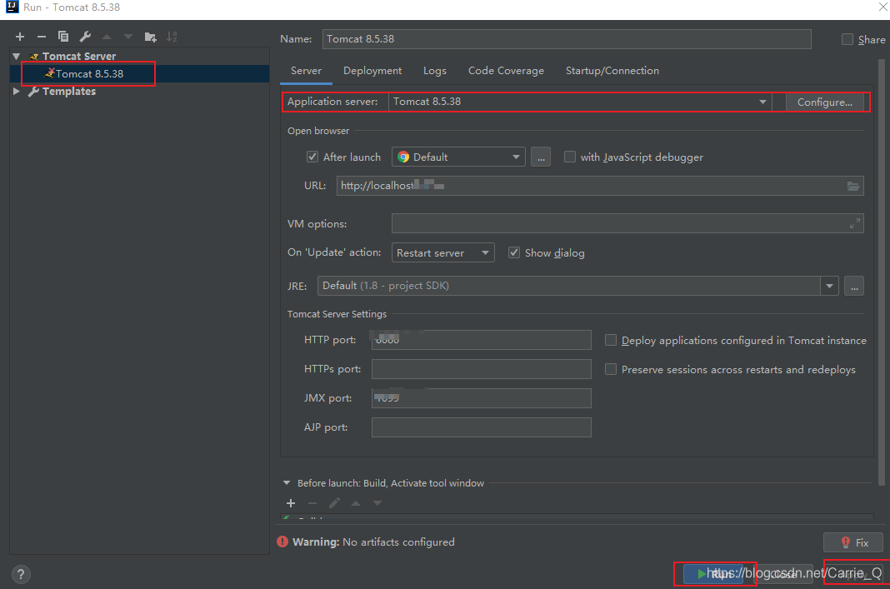Close the Run dialog window

(x=883, y=7)
